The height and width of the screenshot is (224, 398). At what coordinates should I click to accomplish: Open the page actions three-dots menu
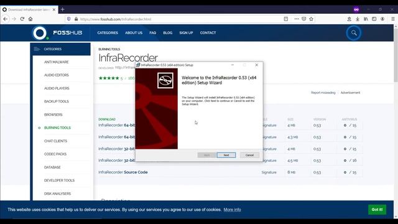tap(296, 19)
